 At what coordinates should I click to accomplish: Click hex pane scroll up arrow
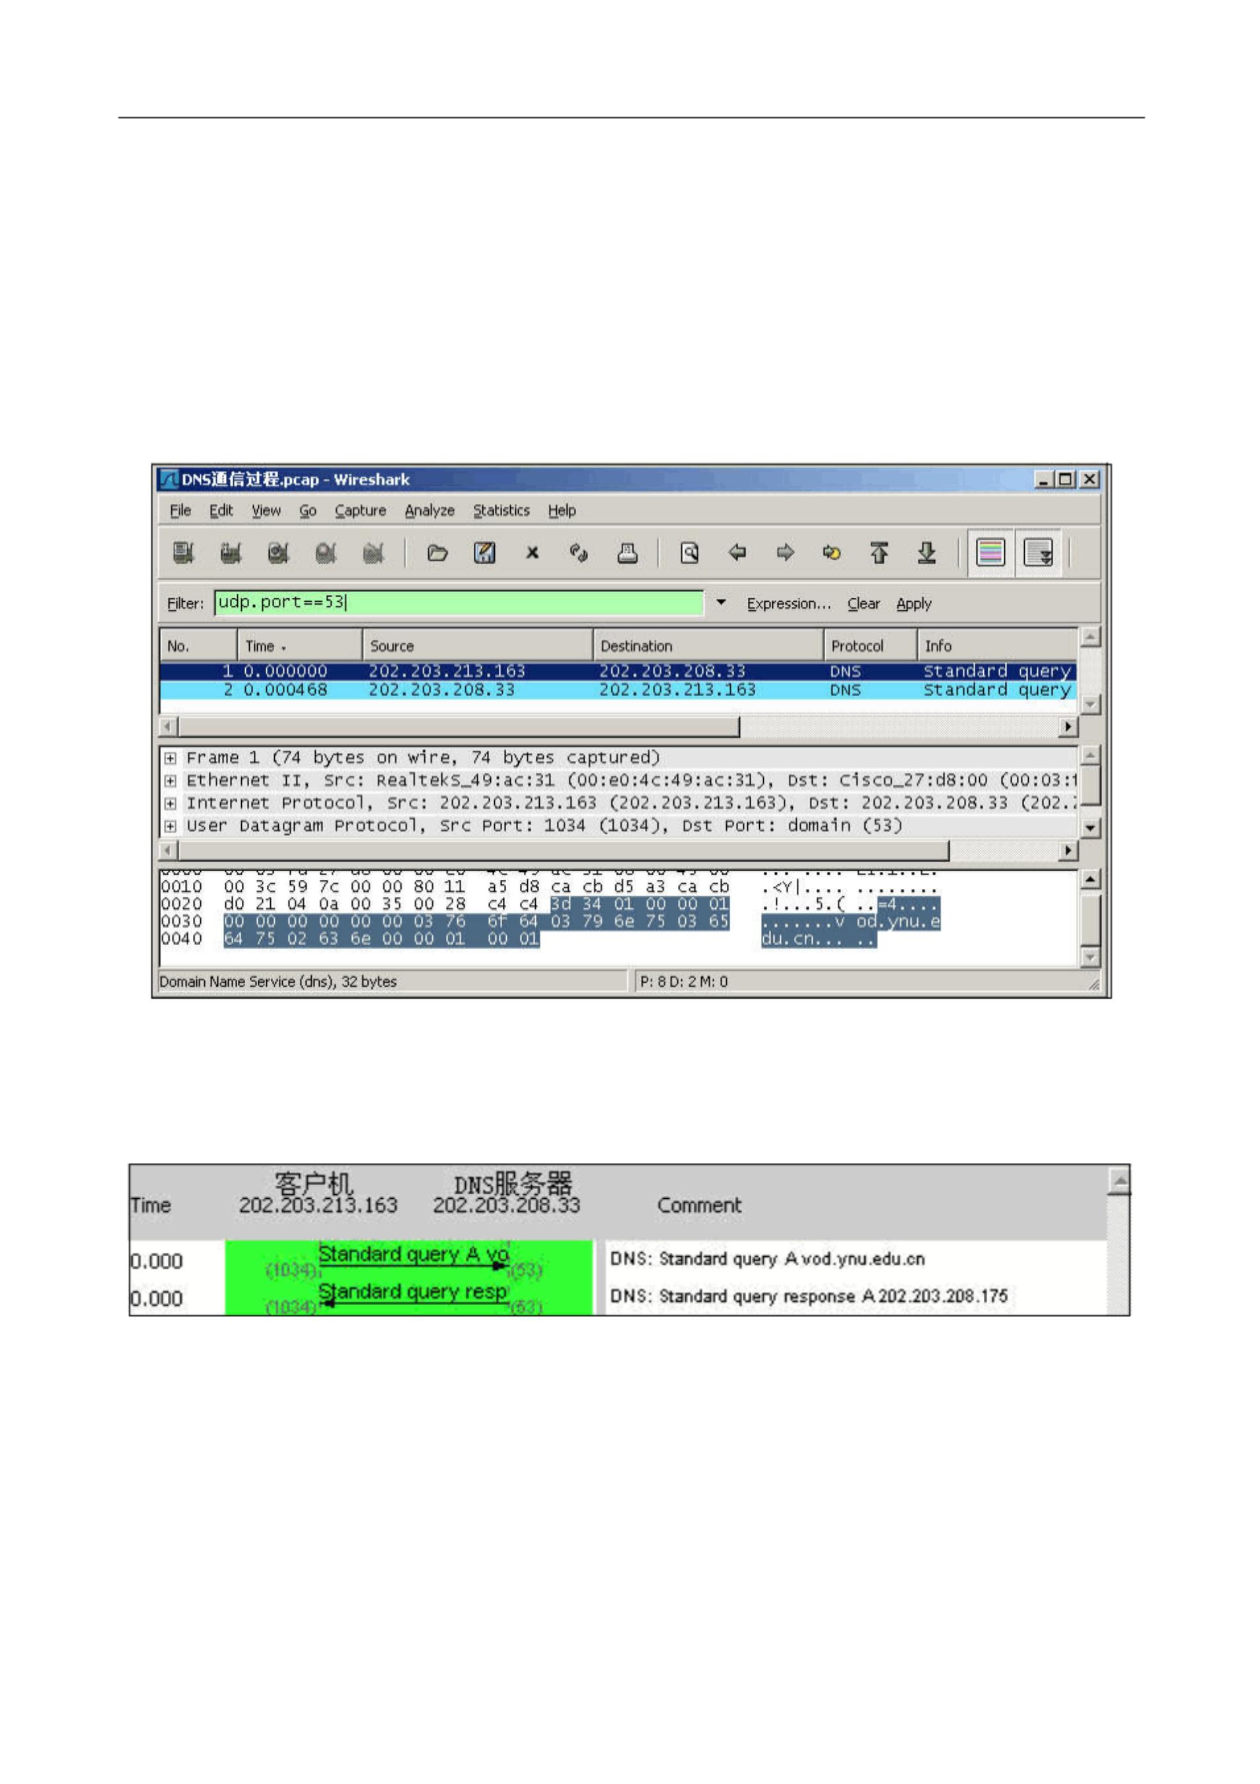[x=1090, y=879]
